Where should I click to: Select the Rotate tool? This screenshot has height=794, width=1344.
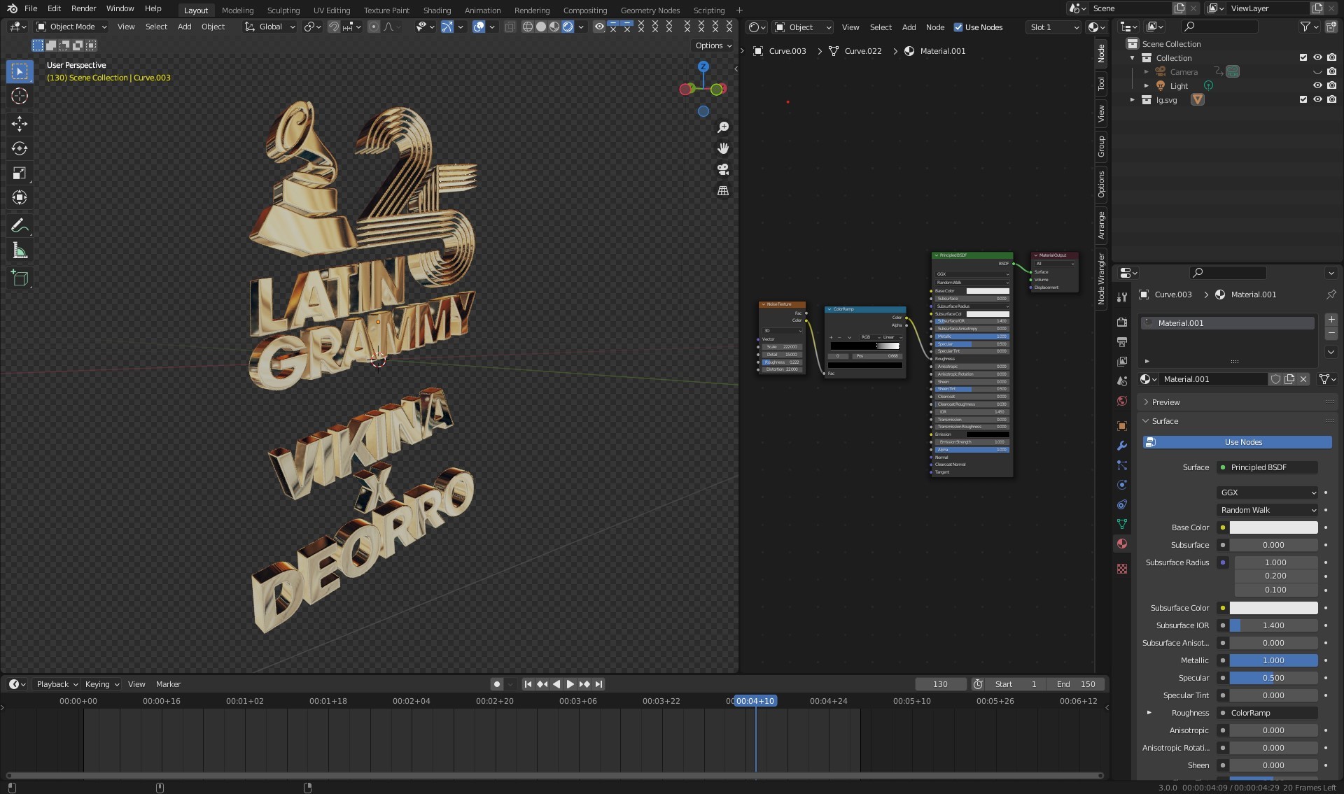tap(20, 148)
